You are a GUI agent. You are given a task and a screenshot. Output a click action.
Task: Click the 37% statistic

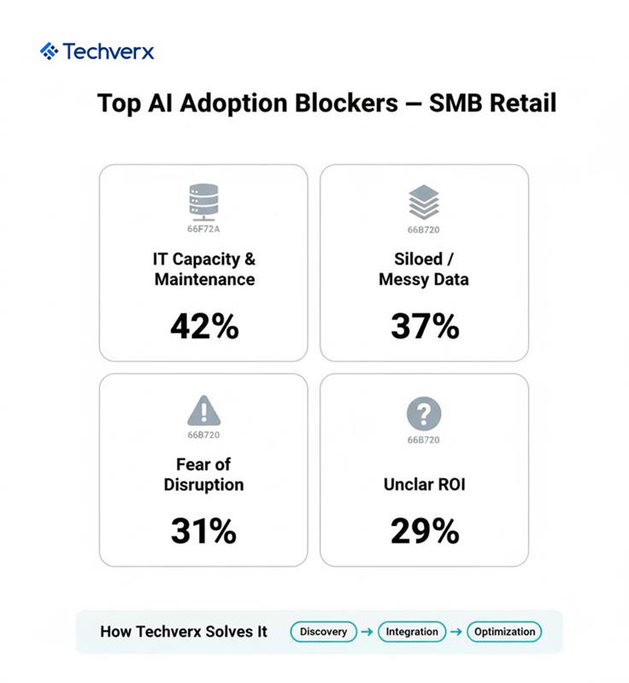(x=424, y=325)
